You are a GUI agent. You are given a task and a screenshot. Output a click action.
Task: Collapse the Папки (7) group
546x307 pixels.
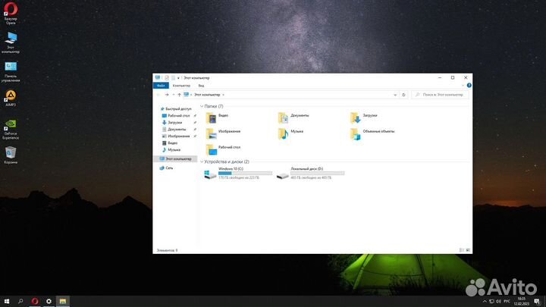click(202, 106)
